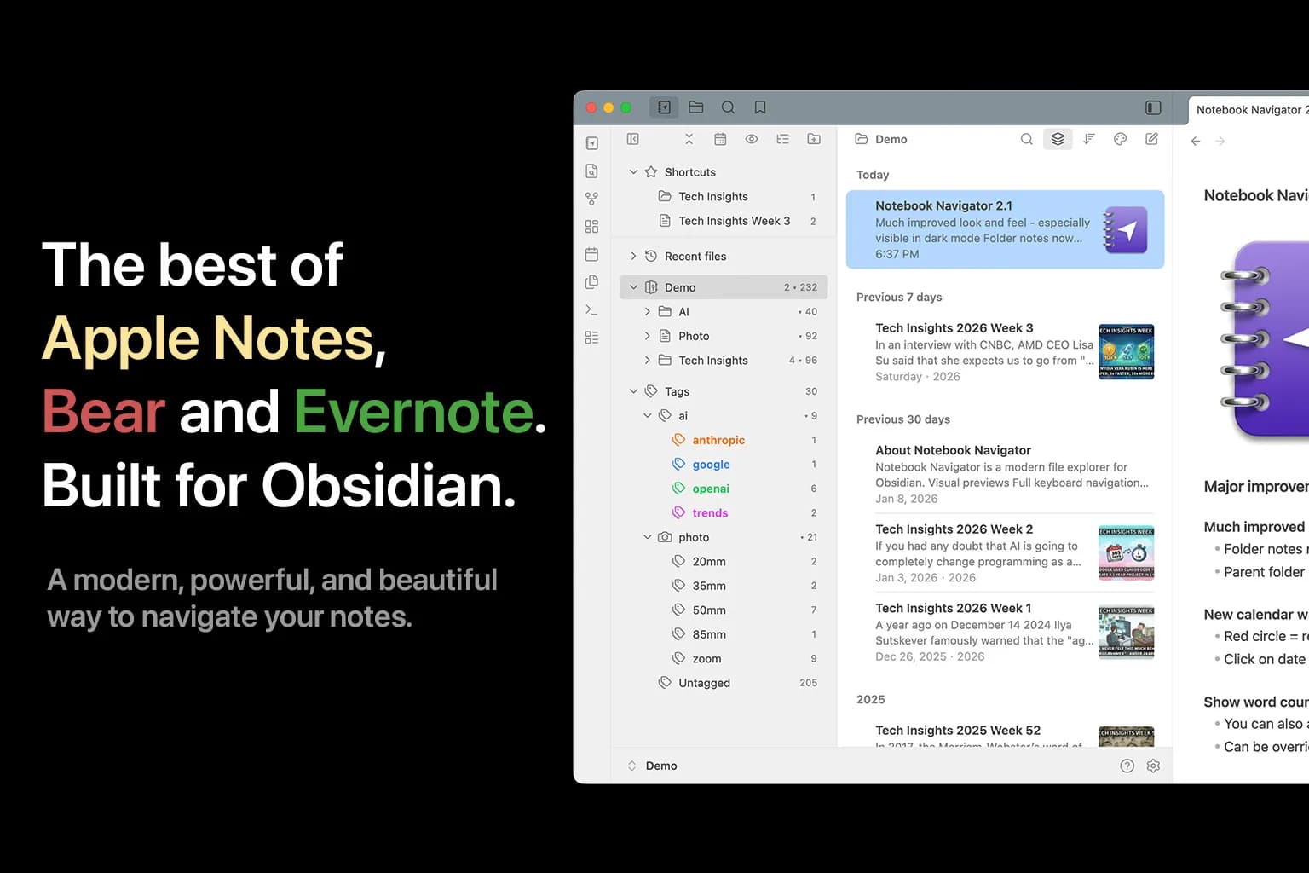Open the Demo vault switcher at bottom

point(652,766)
